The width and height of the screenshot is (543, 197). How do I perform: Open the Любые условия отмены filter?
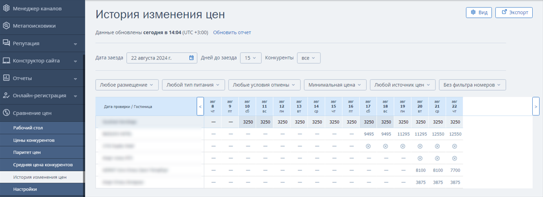coord(264,85)
